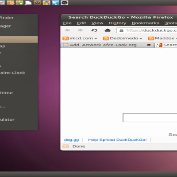Focus the Firefox address bar URL
The image size is (177, 177).
147,31
